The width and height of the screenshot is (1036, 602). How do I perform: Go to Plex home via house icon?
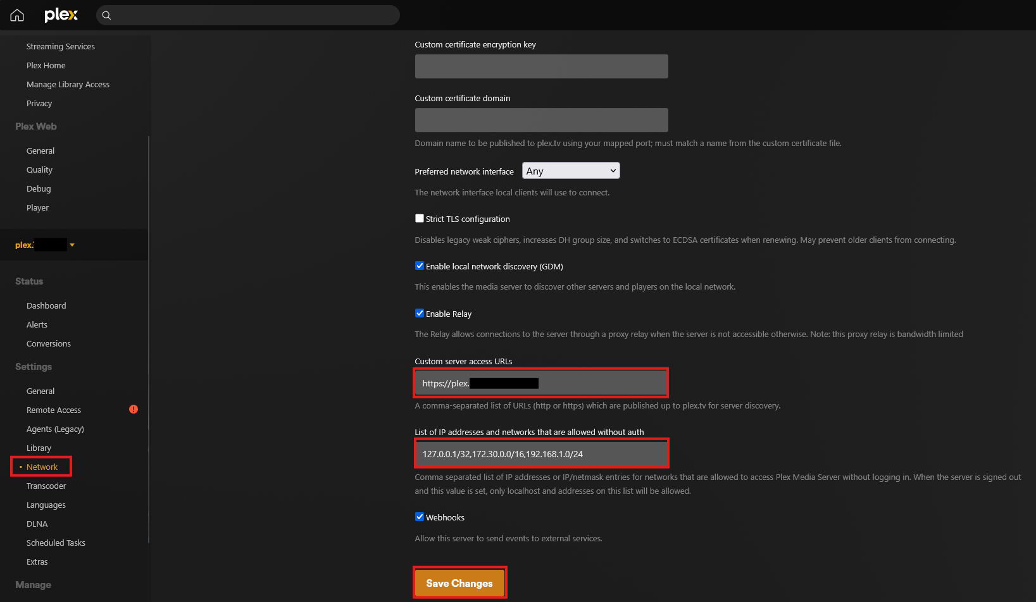[x=17, y=15]
